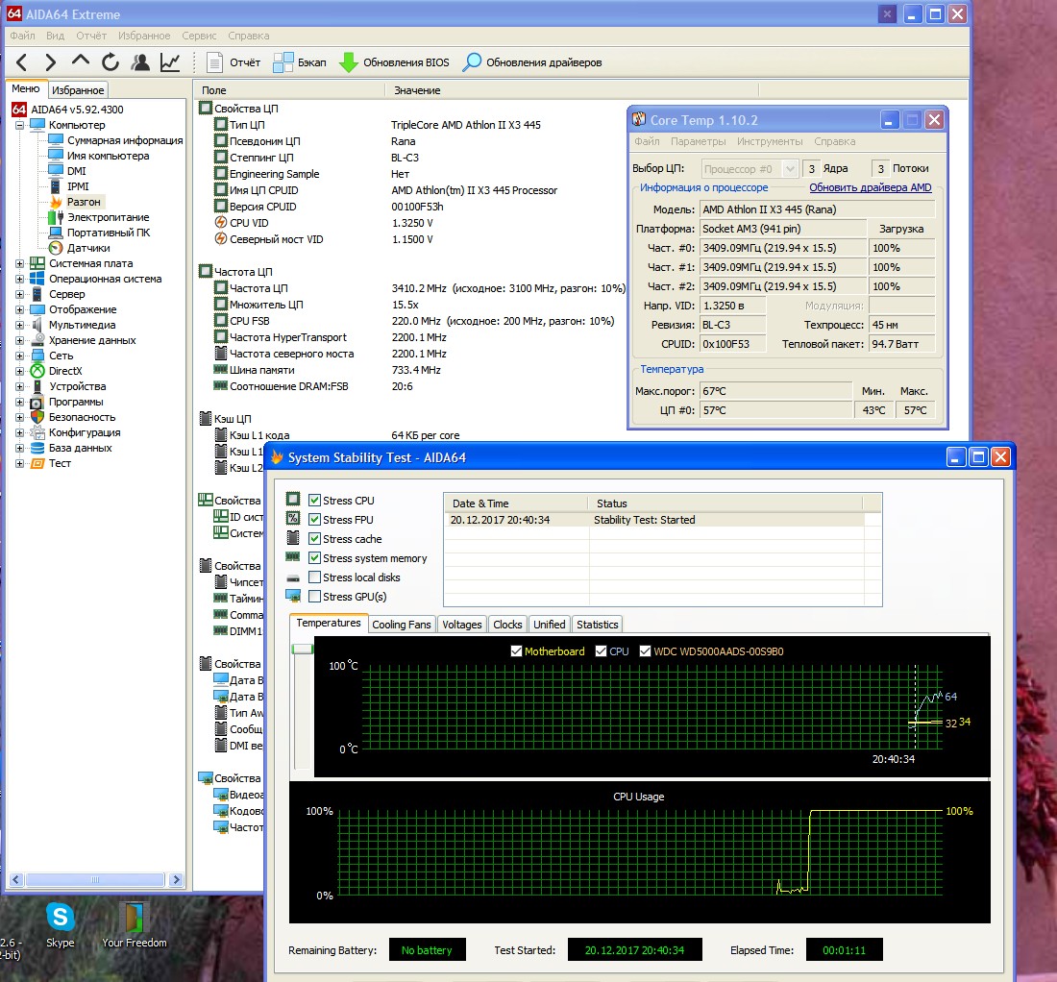1057x982 pixels.
Task: Open Инструменты menu in Core Temp
Action: 770,141
